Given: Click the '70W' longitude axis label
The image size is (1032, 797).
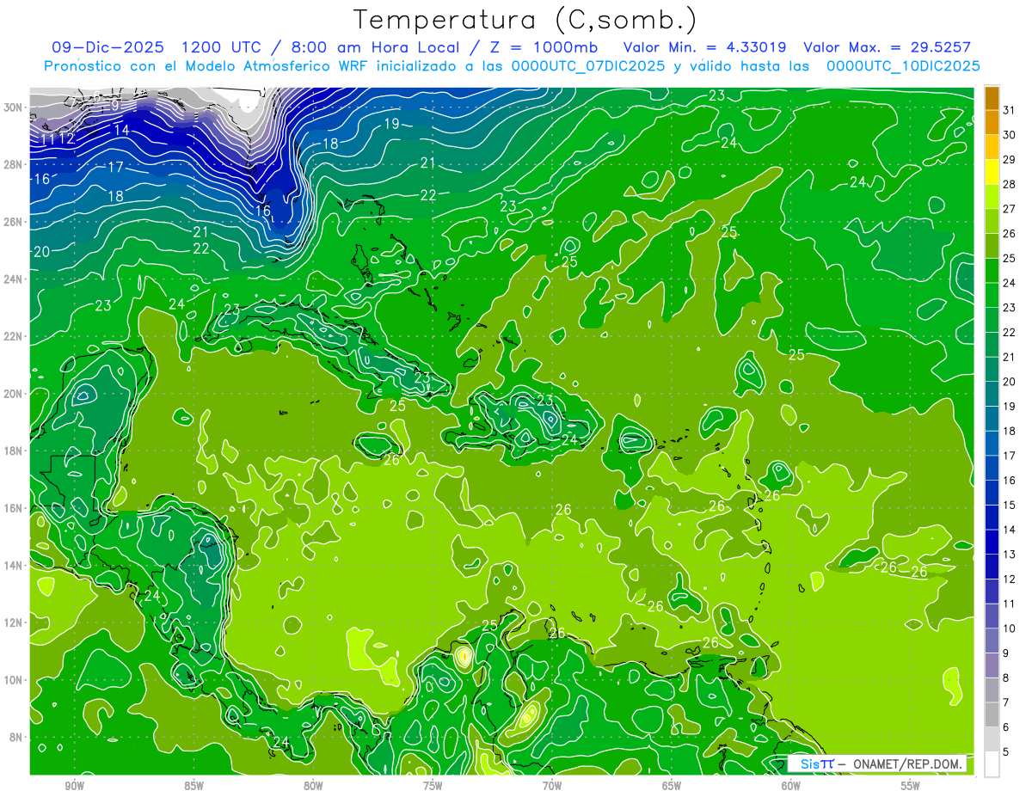Looking at the screenshot, I should pyautogui.click(x=552, y=786).
